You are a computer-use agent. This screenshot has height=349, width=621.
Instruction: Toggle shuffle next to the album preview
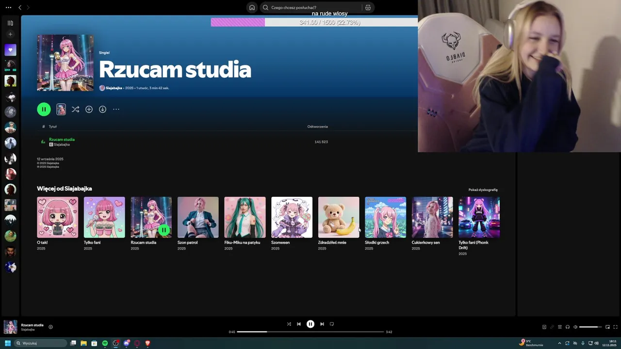click(75, 110)
